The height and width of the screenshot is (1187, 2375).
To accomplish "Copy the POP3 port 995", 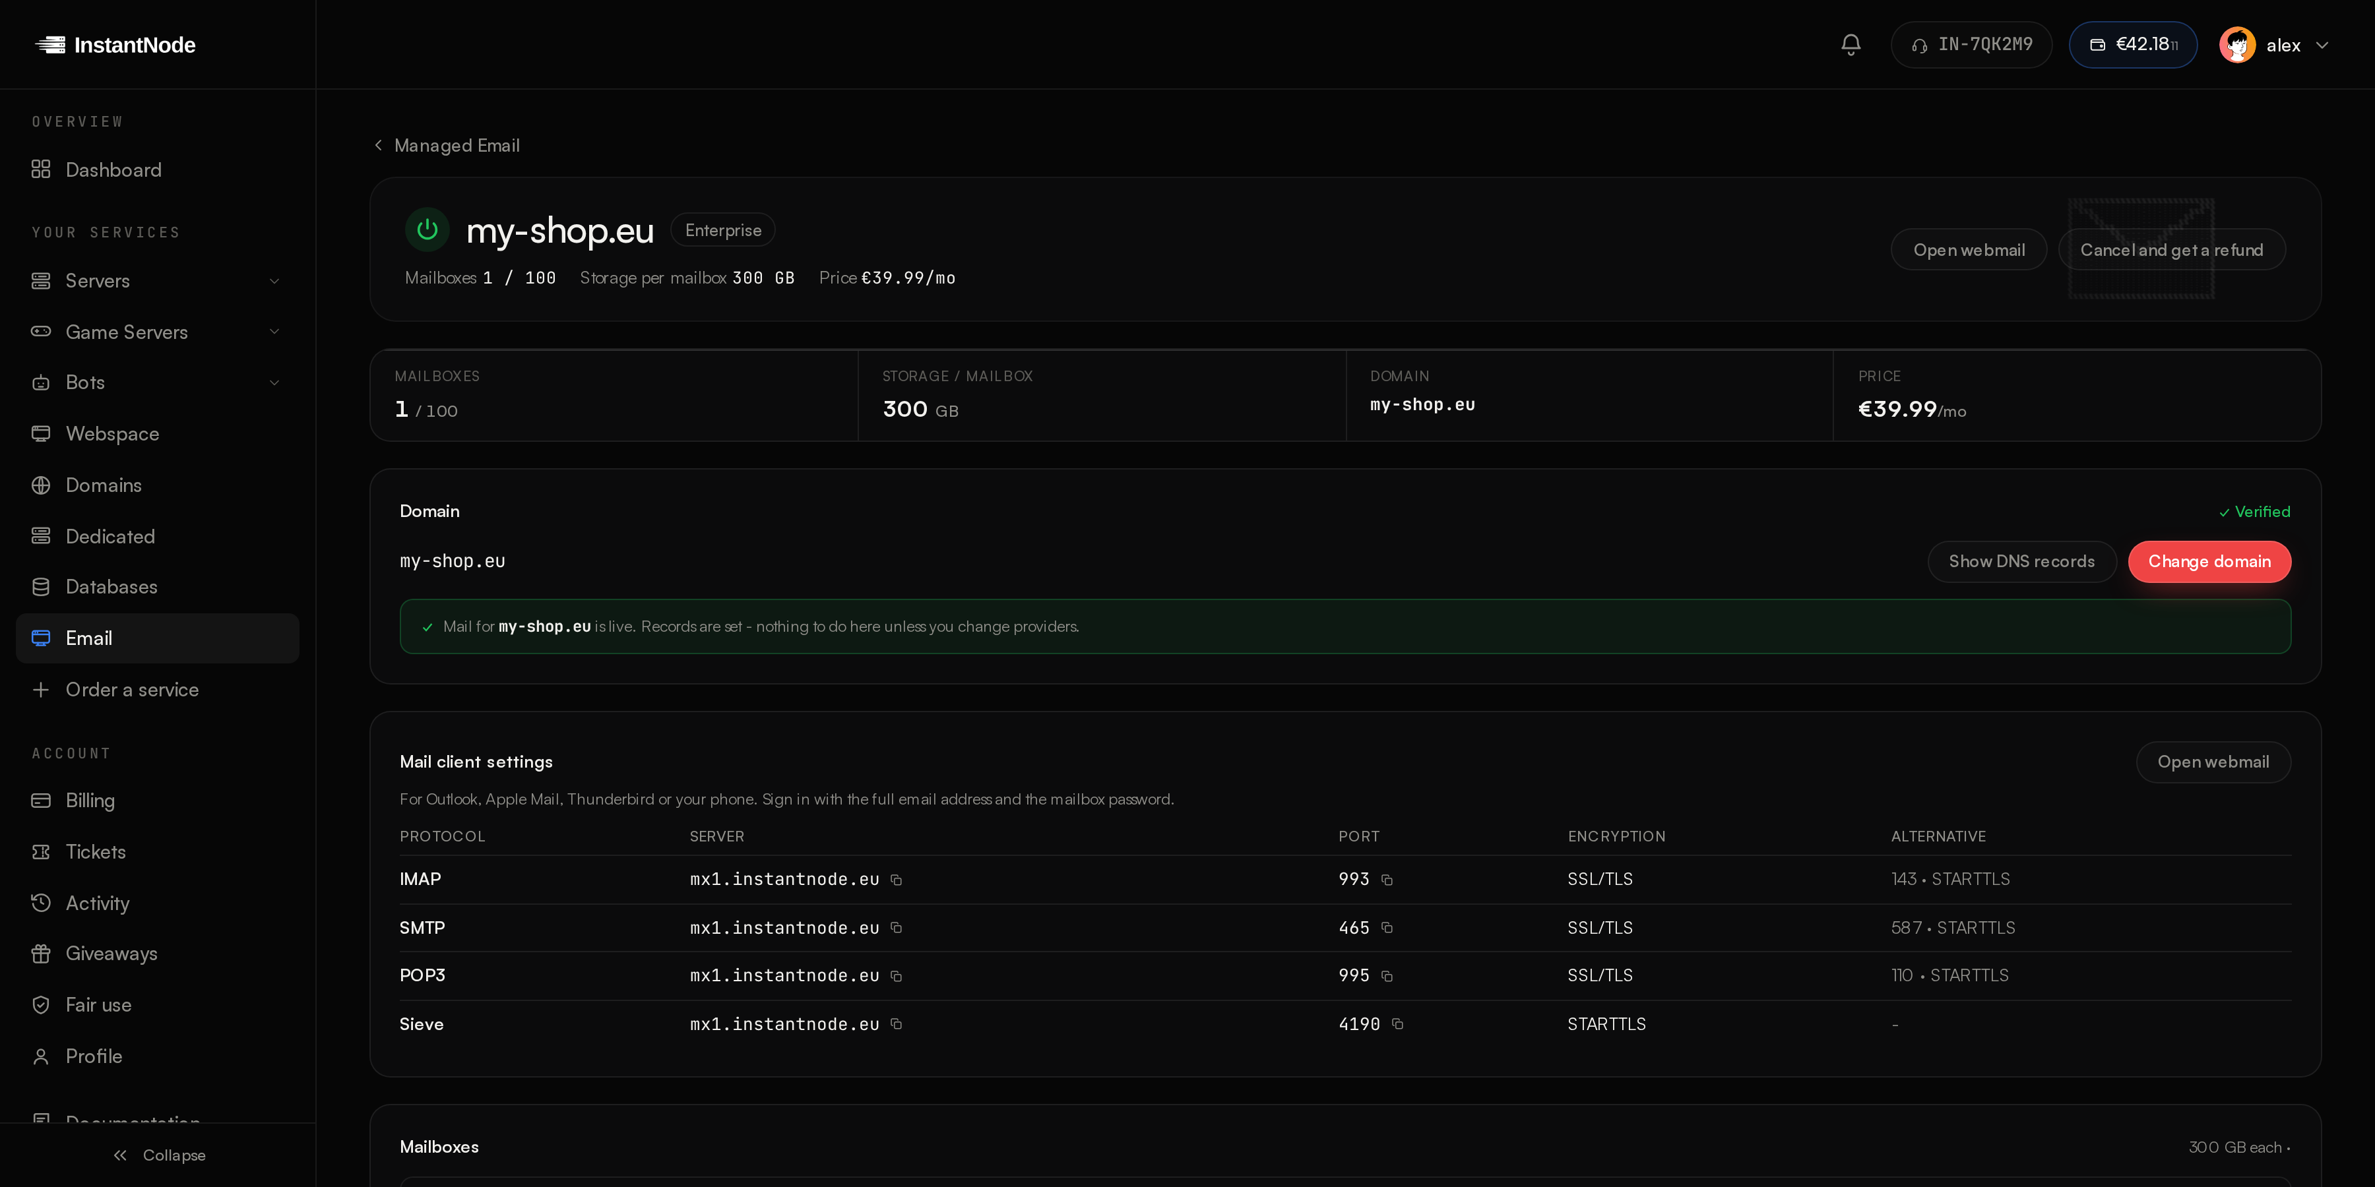I will 1387,976.
